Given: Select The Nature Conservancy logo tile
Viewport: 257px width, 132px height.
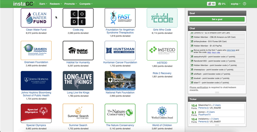Looking at the screenshot, I should pyautogui.click(x=120, y=113).
